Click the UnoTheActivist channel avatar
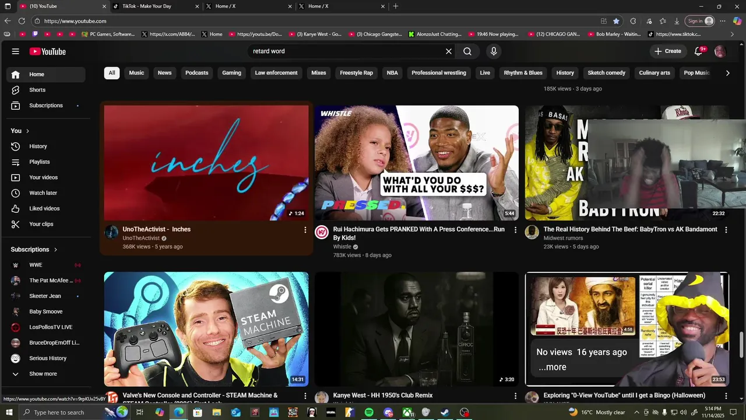Screen dimensions: 746x420 (111, 232)
